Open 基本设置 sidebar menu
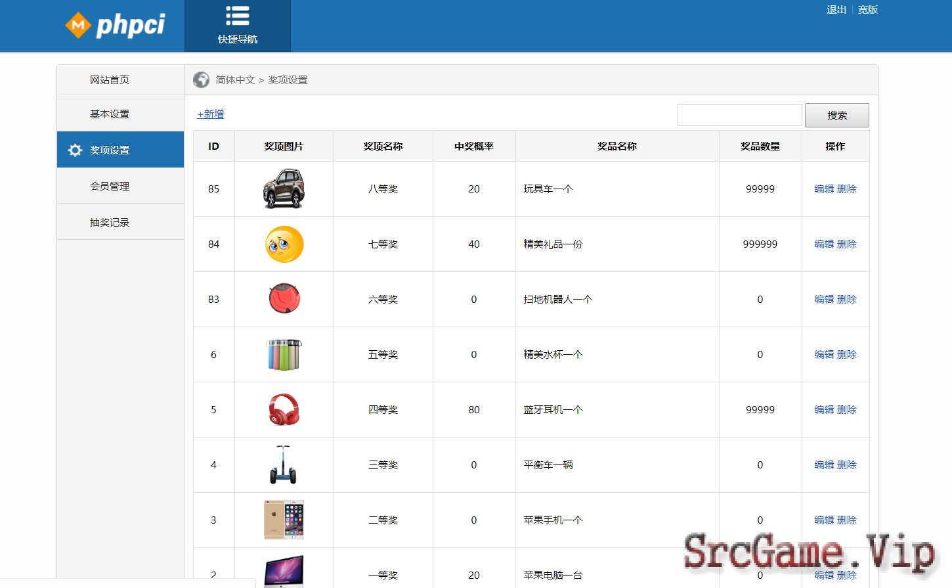The image size is (952, 588). [110, 114]
